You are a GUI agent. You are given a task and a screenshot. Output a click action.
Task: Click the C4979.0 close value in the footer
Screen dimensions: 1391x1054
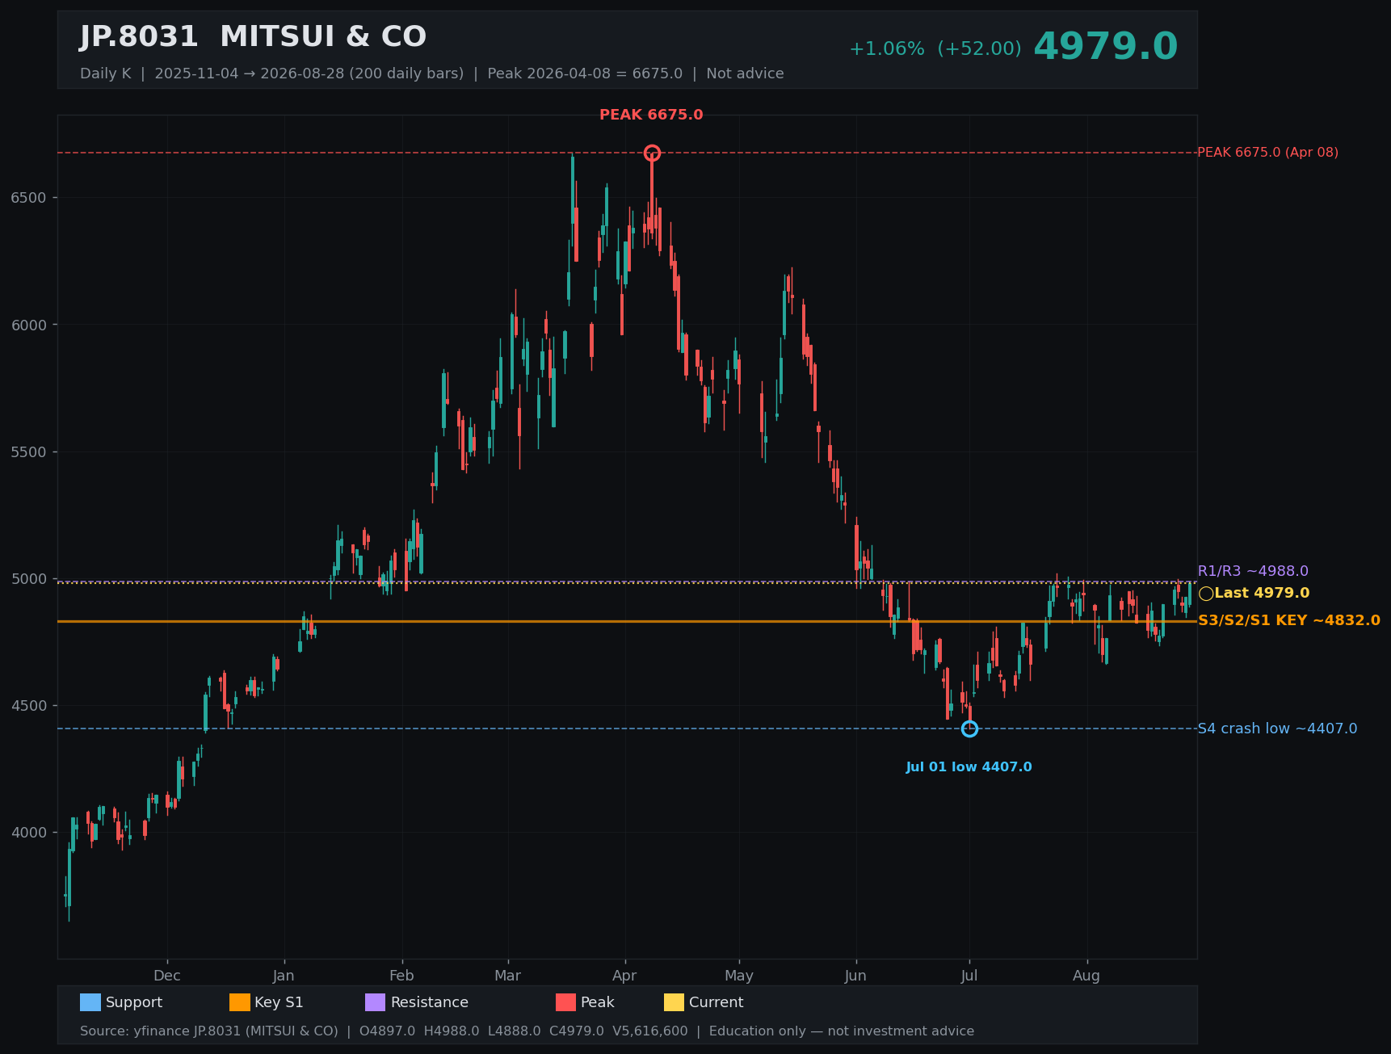[x=577, y=1031]
